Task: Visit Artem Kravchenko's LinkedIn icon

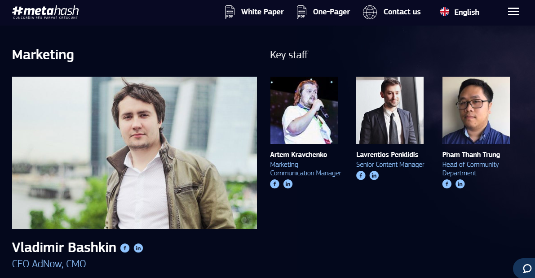Action: (288, 184)
